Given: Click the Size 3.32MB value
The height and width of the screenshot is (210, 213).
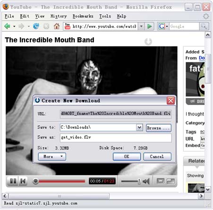Looking at the screenshot, I should (x=62, y=148).
